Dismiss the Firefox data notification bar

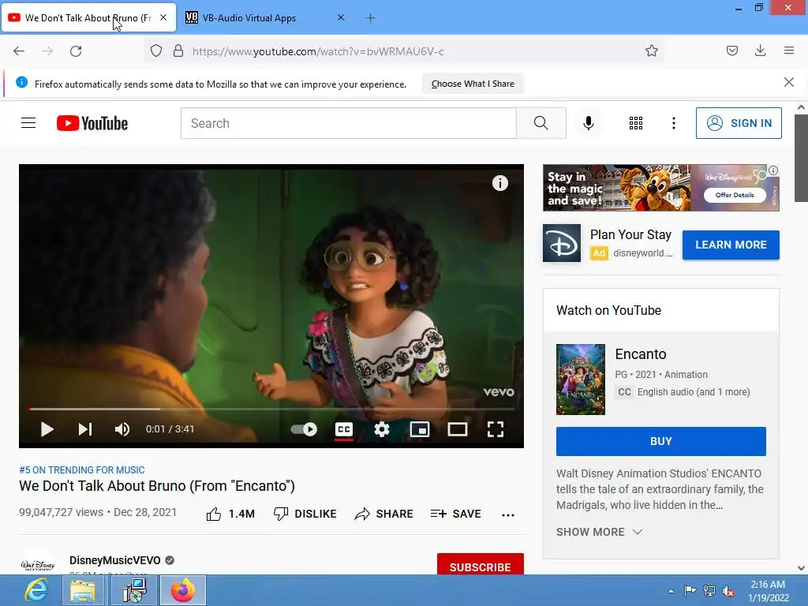pos(789,82)
